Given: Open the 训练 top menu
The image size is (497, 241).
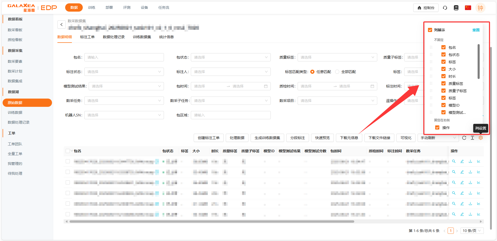Looking at the screenshot, I should click(92, 7).
